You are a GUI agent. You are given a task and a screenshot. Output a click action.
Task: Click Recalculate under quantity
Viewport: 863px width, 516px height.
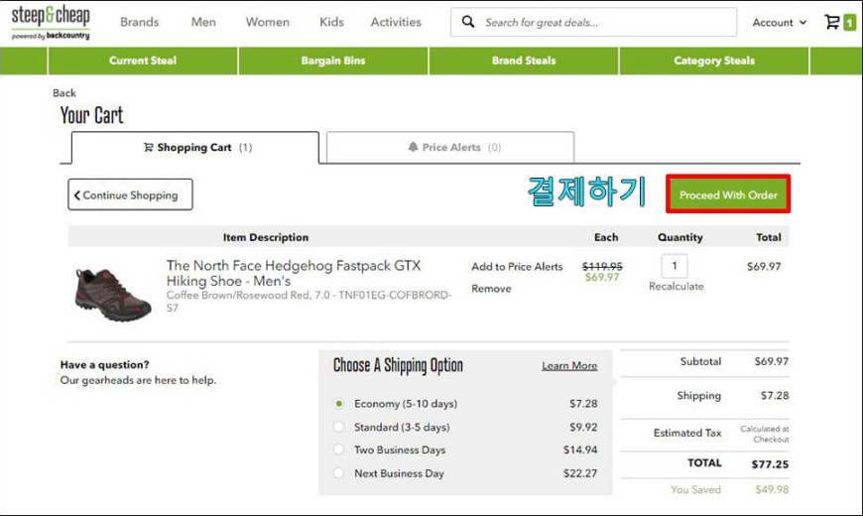pyautogui.click(x=676, y=287)
